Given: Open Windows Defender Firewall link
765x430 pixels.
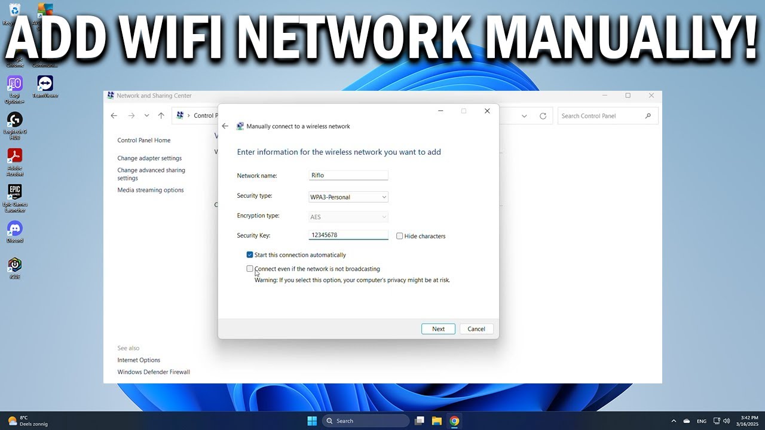Looking at the screenshot, I should tap(154, 372).
